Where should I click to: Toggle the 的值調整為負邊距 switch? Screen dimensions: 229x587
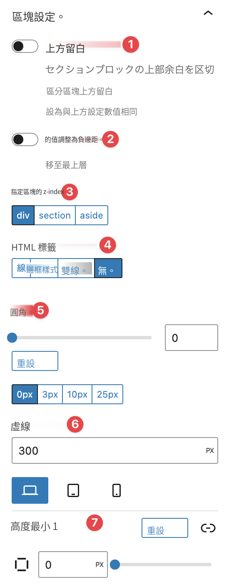[25, 139]
